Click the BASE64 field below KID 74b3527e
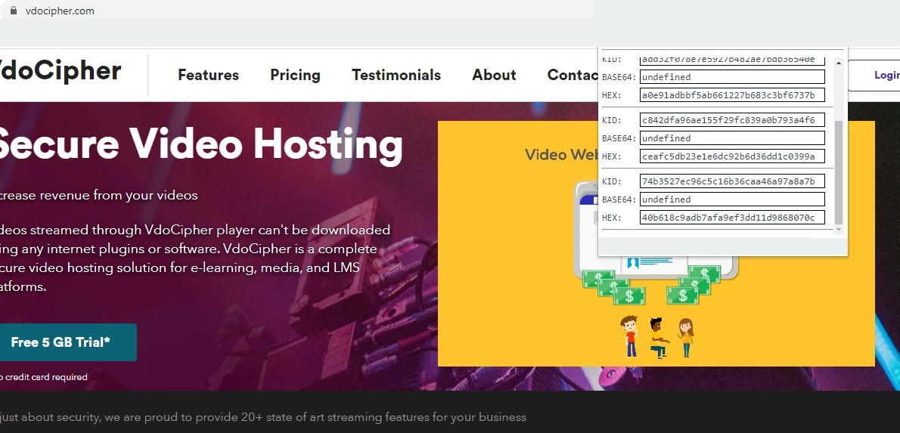Image resolution: width=900 pixels, height=433 pixels. (732, 199)
